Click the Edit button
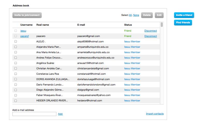 (x=159, y=15)
